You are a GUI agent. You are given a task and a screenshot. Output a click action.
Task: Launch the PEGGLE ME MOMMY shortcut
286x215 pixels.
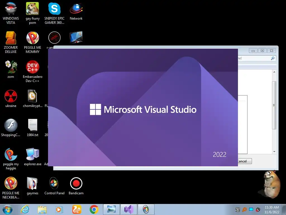(x=32, y=42)
